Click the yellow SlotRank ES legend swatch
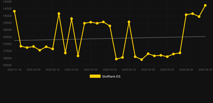This screenshot has width=213, height=103. click(x=95, y=76)
